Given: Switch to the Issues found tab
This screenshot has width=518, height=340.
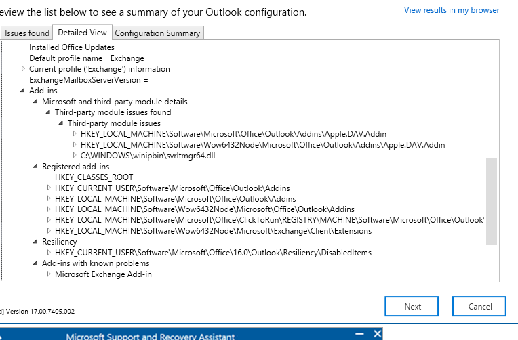Looking at the screenshot, I should [26, 33].
